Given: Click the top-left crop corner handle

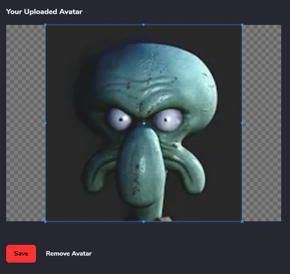Looking at the screenshot, I should click(45, 25).
